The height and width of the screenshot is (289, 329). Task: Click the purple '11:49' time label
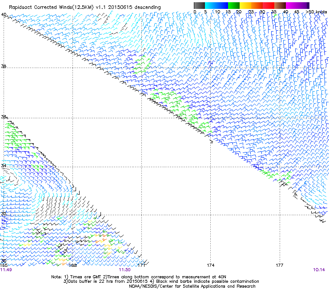[x=6, y=270]
